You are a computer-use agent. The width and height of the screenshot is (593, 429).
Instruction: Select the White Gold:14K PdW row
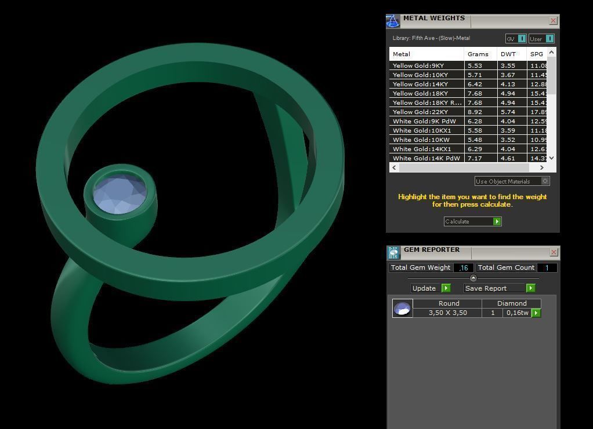click(468, 158)
